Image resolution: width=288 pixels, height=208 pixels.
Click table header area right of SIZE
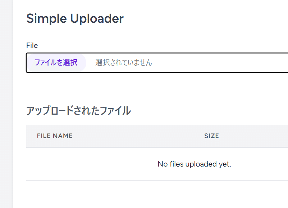tap(253, 136)
